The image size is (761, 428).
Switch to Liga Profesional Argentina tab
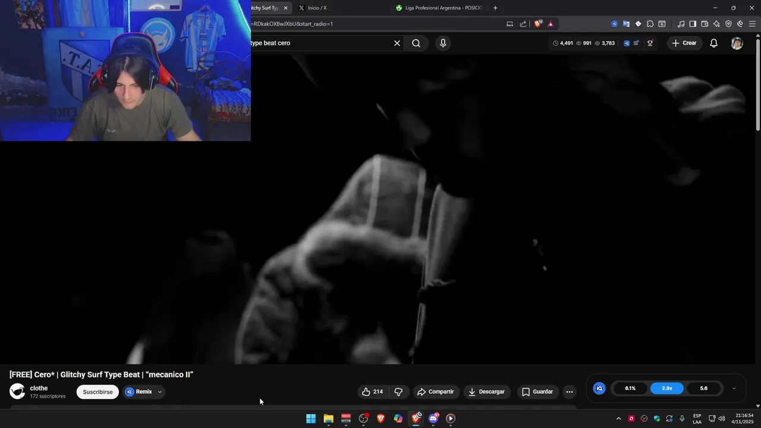tap(439, 8)
